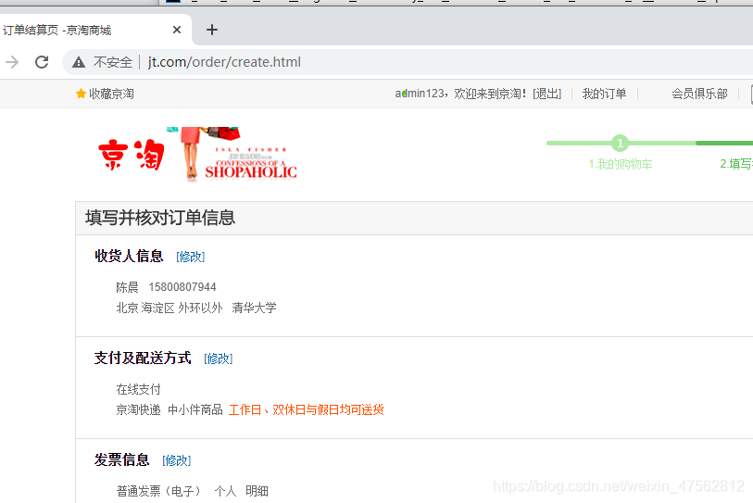Edit 收货人信息 via [修改] link
This screenshot has height=503, width=753.
(191, 257)
